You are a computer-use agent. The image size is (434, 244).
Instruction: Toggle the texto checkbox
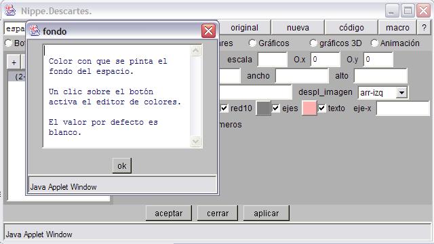click(321, 108)
